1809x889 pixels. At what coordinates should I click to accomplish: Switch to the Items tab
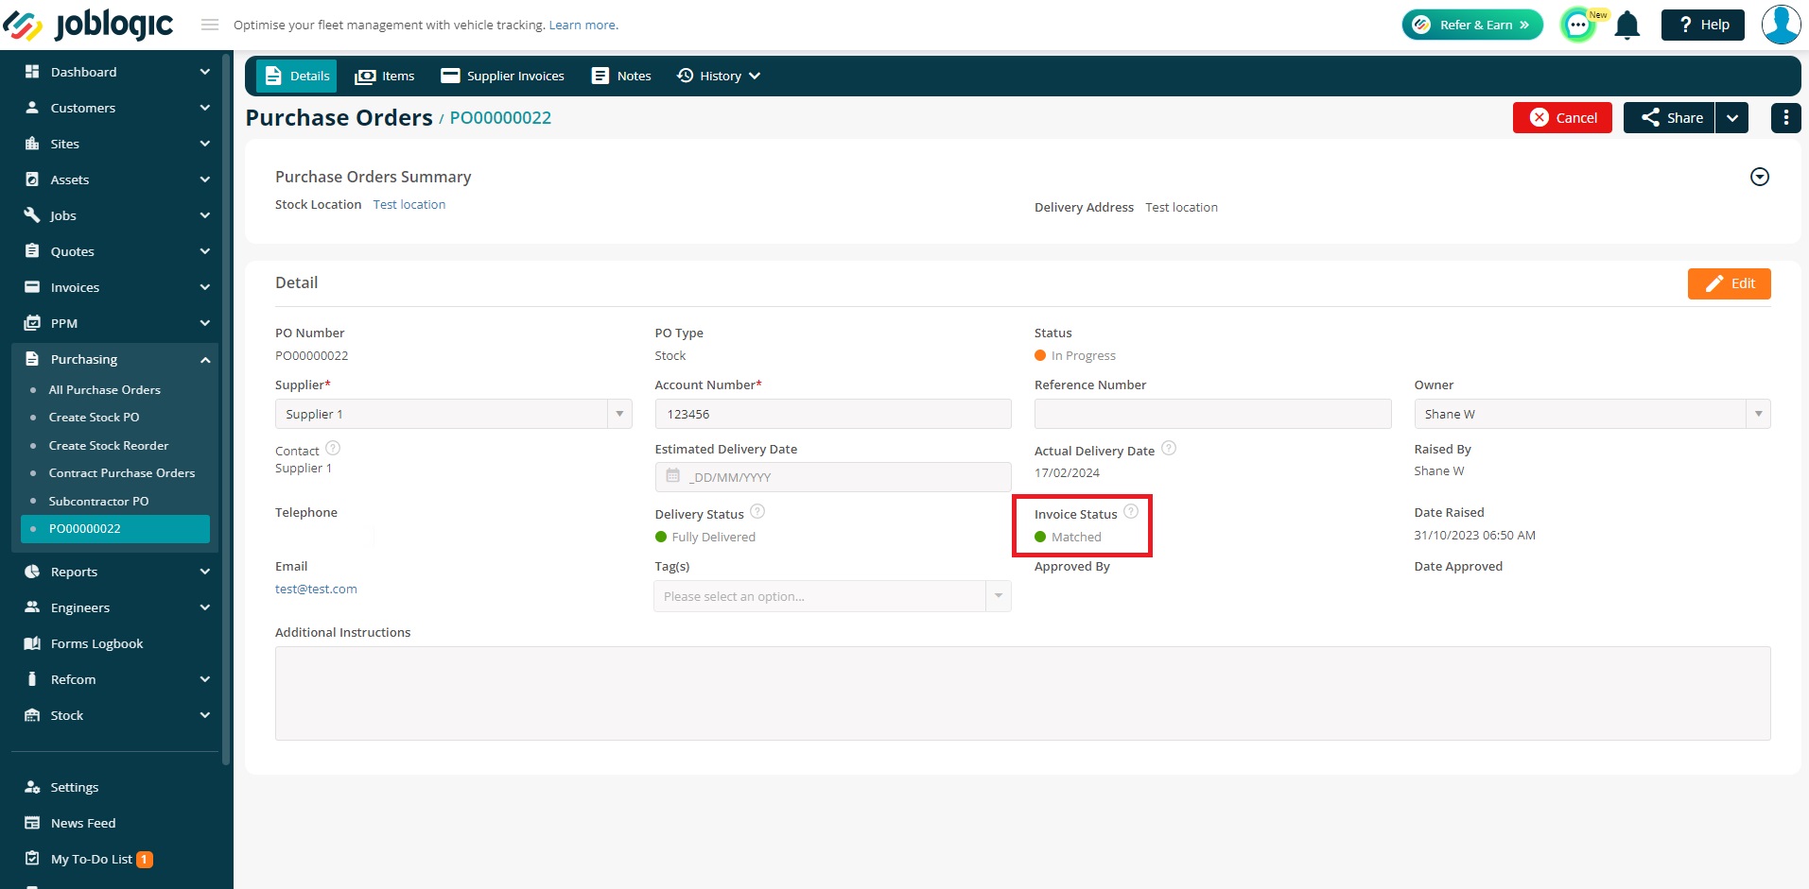pos(385,76)
